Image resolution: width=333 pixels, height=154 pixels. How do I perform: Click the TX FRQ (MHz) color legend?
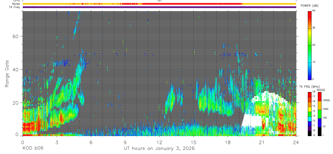pos(309,114)
